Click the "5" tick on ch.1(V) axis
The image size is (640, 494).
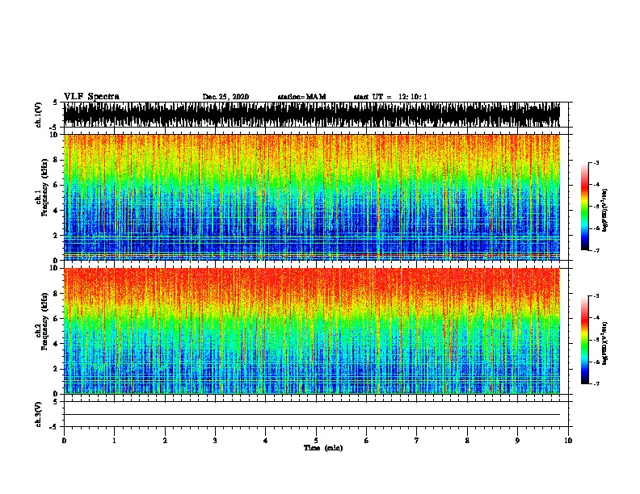click(x=56, y=103)
